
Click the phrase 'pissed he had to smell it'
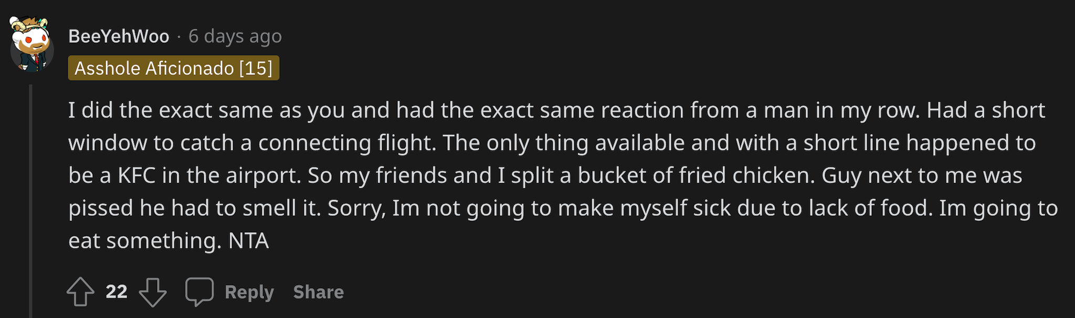194,209
